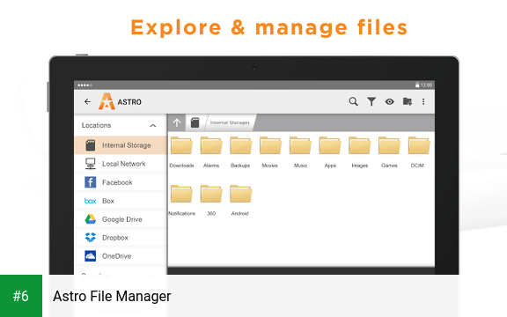The image size is (507, 317).
Task: Open the OneDrive location
Action: [121, 256]
